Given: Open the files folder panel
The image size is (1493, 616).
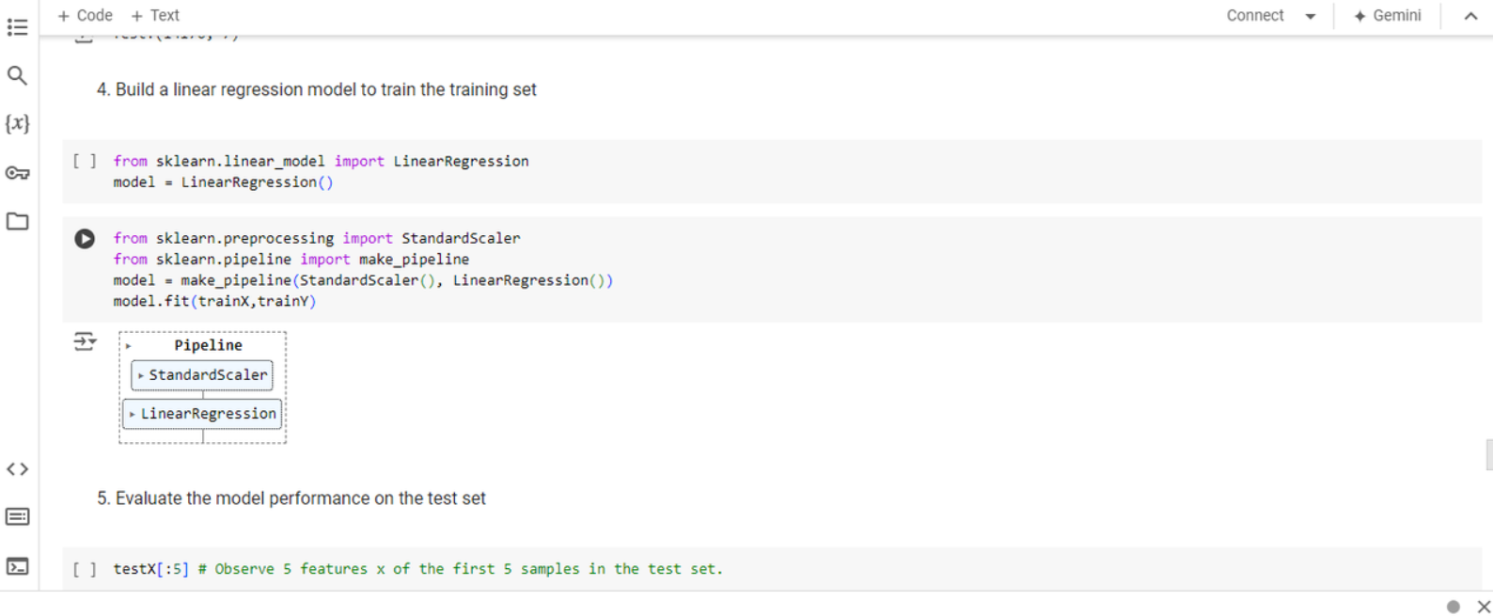Looking at the screenshot, I should coord(17,221).
